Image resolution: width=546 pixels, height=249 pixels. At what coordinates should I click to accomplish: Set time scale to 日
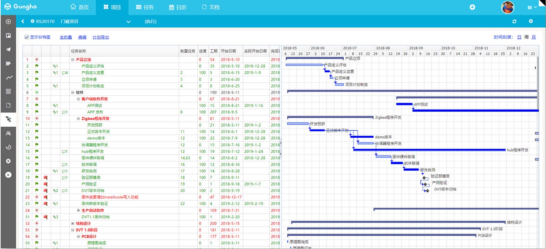tap(519, 37)
